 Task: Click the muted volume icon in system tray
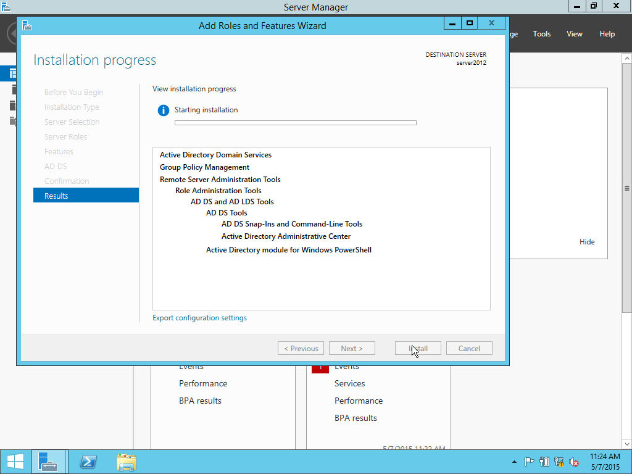point(573,461)
